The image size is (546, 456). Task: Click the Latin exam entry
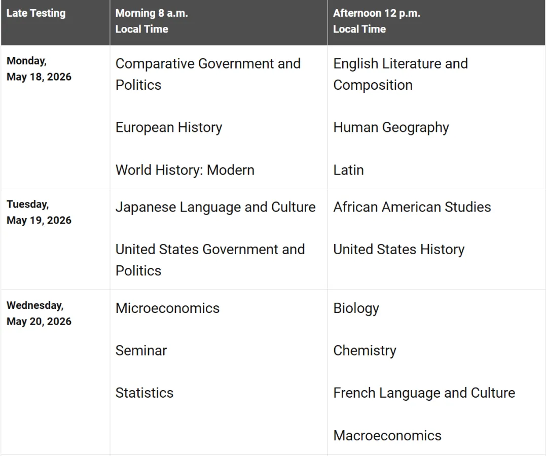click(x=348, y=170)
